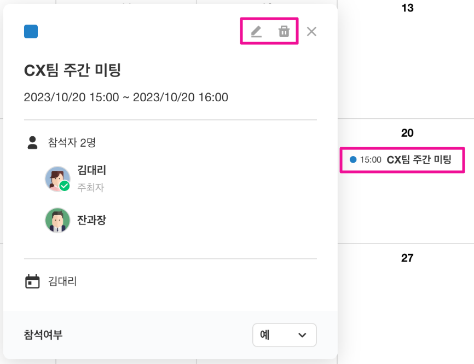Open the 참석여부 dropdown showing 예
The height and width of the screenshot is (364, 474).
point(284,335)
